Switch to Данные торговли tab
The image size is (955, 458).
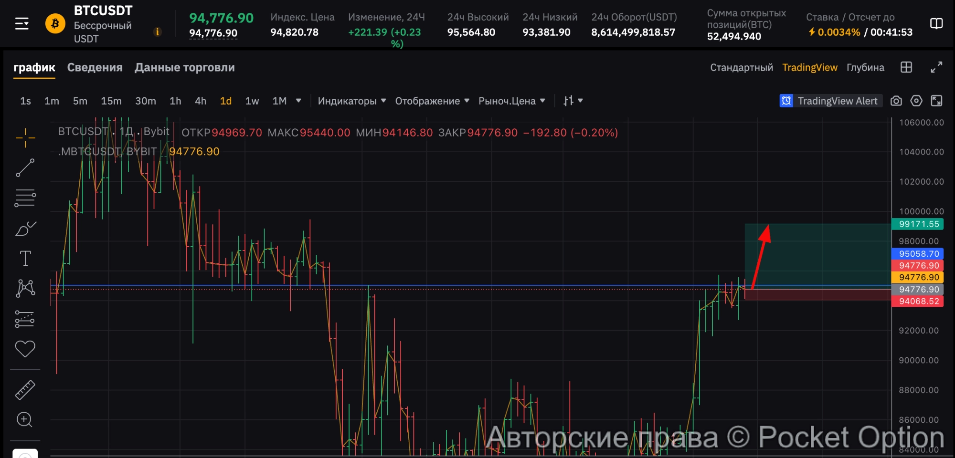[x=184, y=68]
